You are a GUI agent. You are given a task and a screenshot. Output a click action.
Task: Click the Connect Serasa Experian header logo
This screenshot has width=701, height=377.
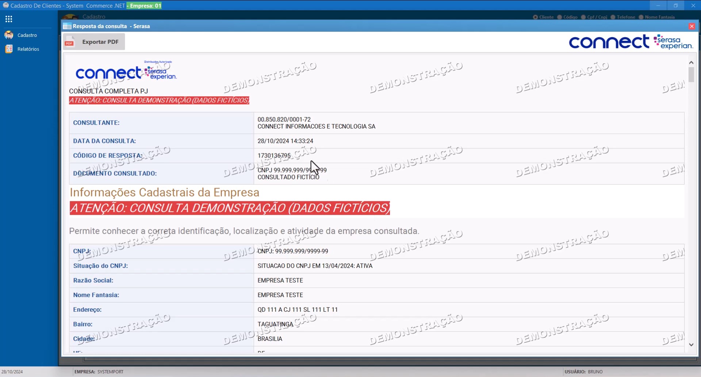click(x=631, y=42)
